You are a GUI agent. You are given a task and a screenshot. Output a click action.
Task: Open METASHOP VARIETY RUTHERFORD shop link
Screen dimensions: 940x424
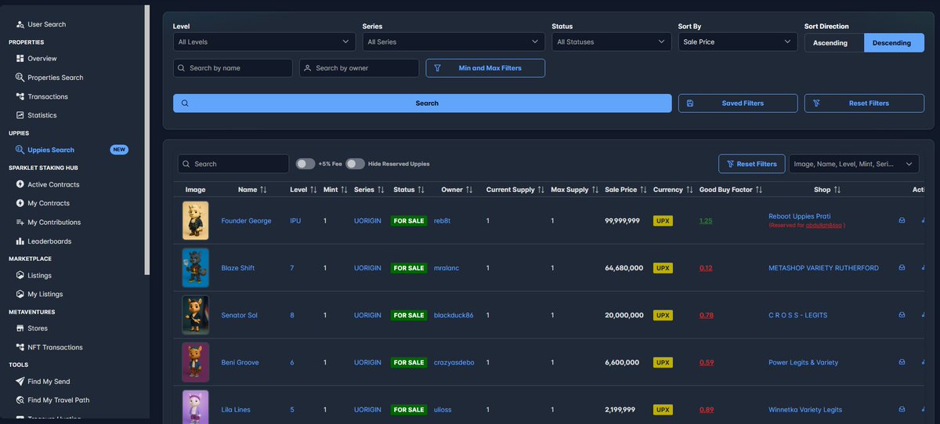point(824,268)
